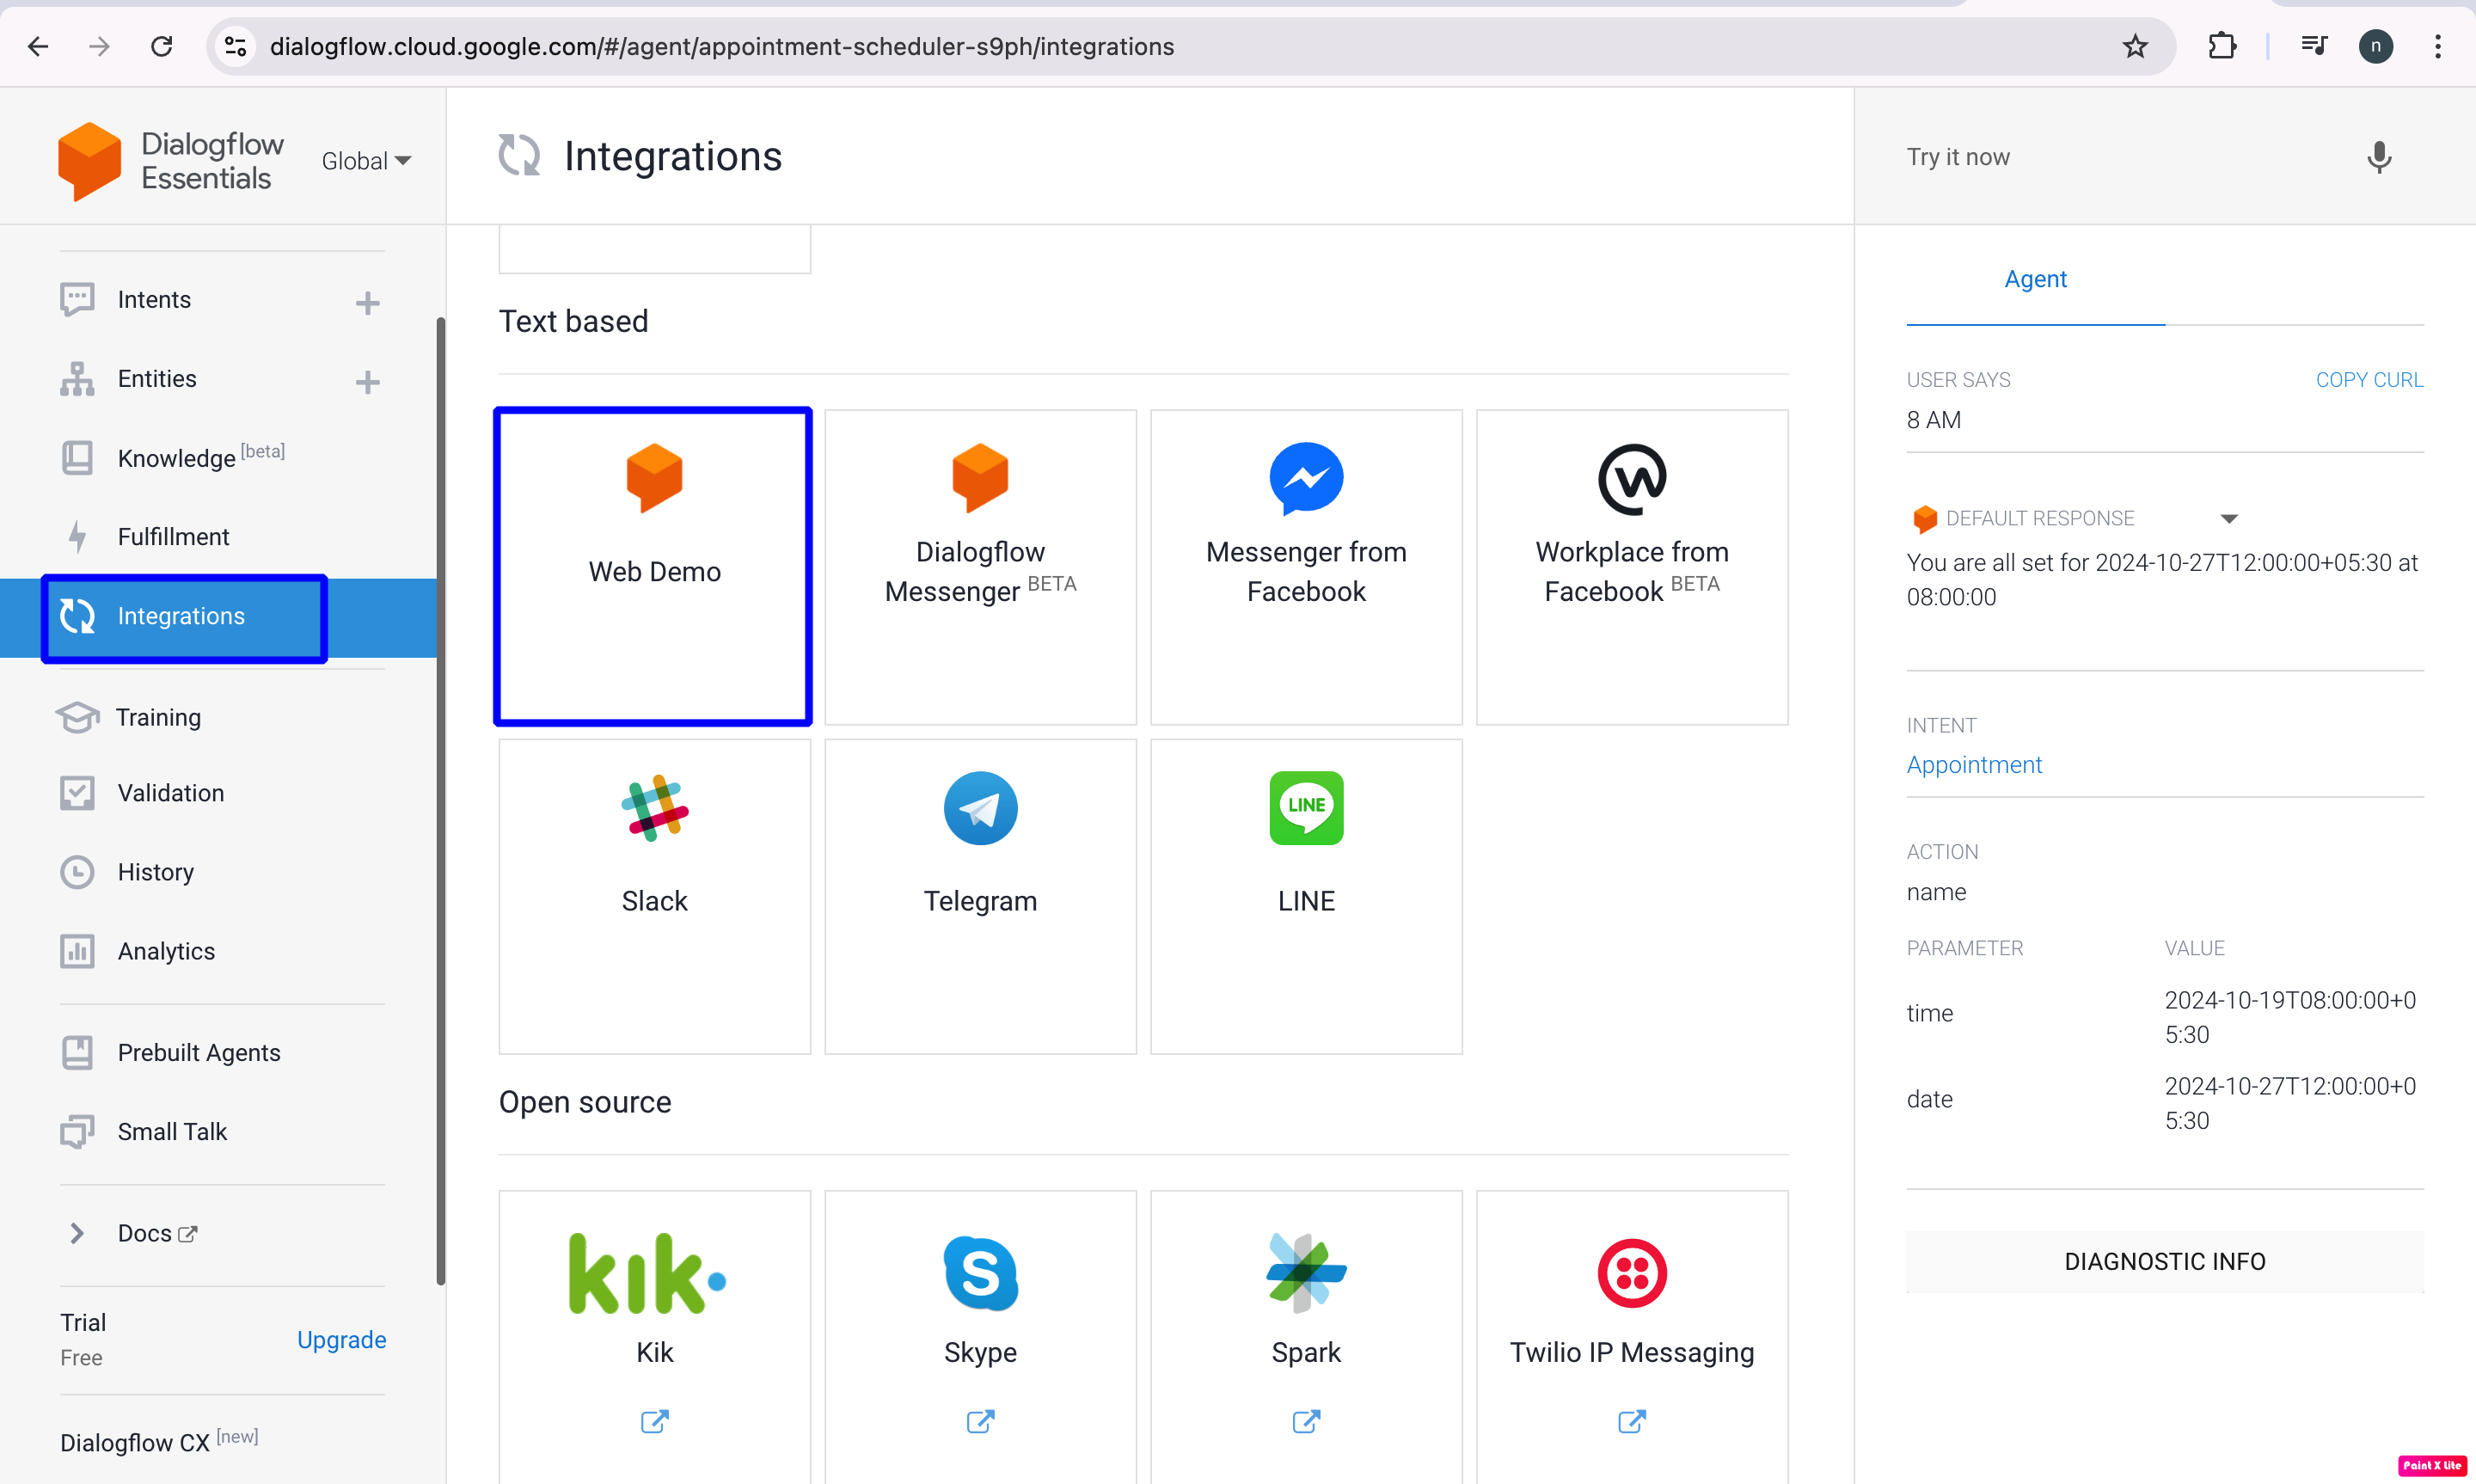
Task: Expand the Global region dropdown
Action: pyautogui.click(x=366, y=160)
